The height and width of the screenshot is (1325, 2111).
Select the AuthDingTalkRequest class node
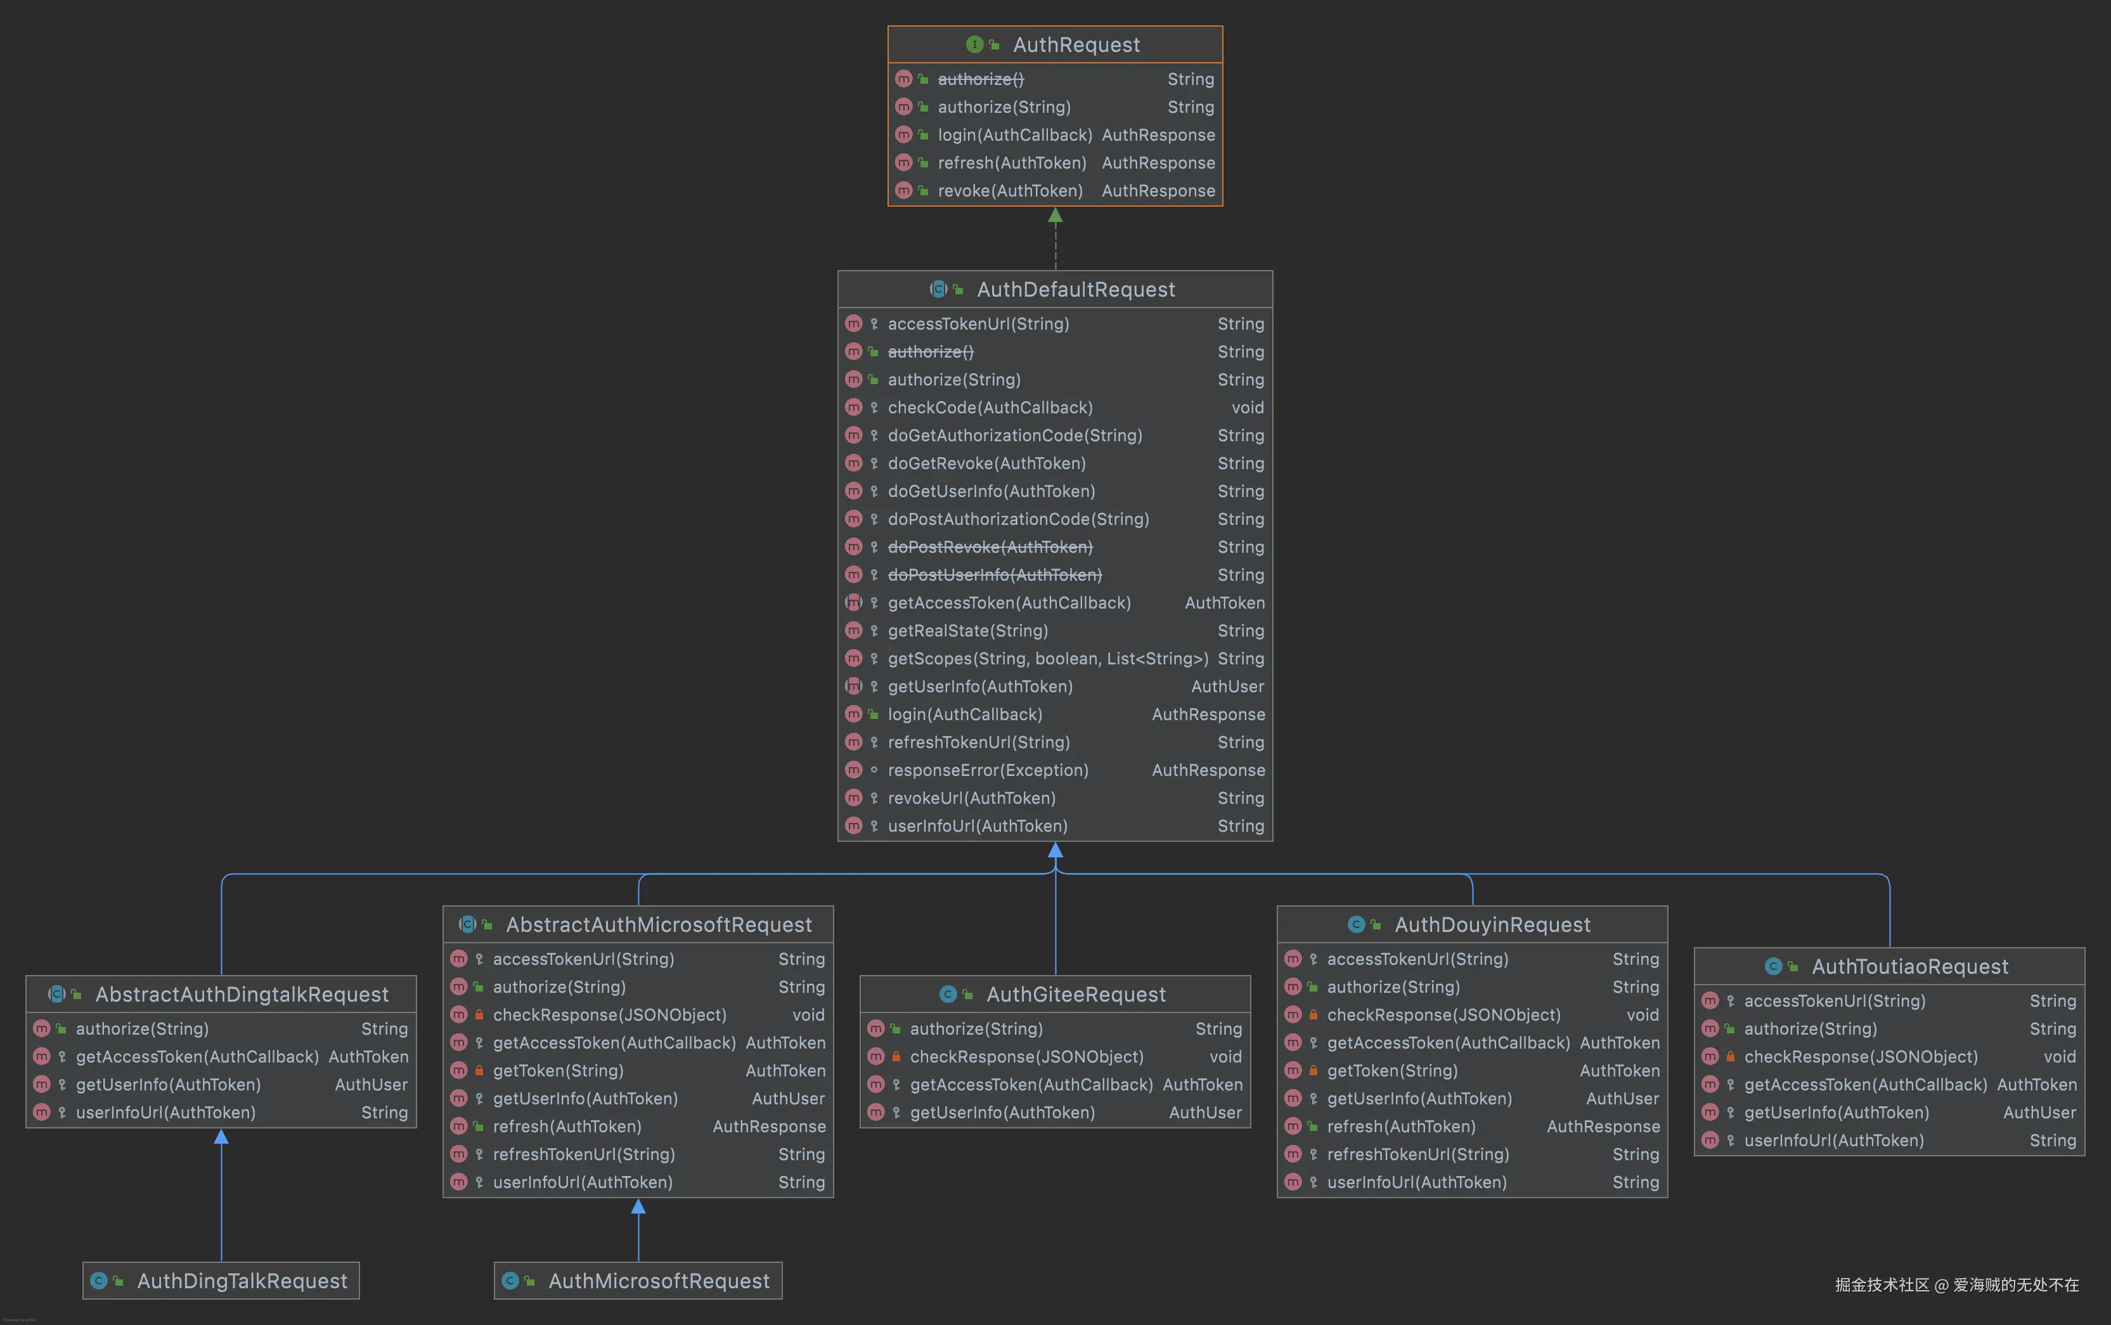(x=242, y=1281)
